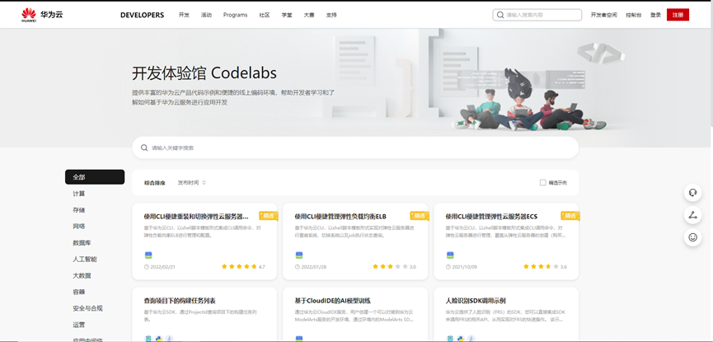The image size is (713, 342).
Task: Click the clock icon beside 2022/01/28
Action: pos(298,267)
